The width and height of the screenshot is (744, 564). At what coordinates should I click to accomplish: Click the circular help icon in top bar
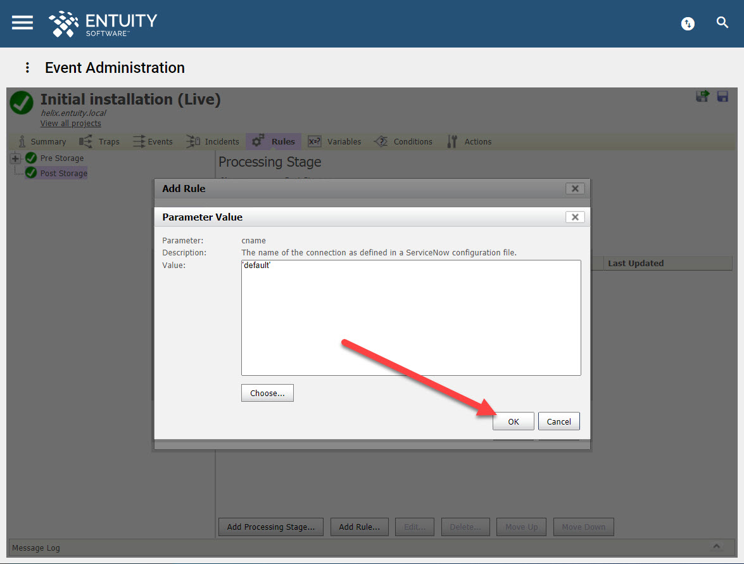(x=688, y=23)
